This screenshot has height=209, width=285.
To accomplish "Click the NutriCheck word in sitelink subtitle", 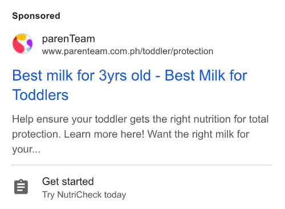I will 79,195.
